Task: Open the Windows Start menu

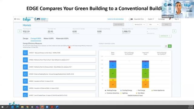Action: point(2,107)
